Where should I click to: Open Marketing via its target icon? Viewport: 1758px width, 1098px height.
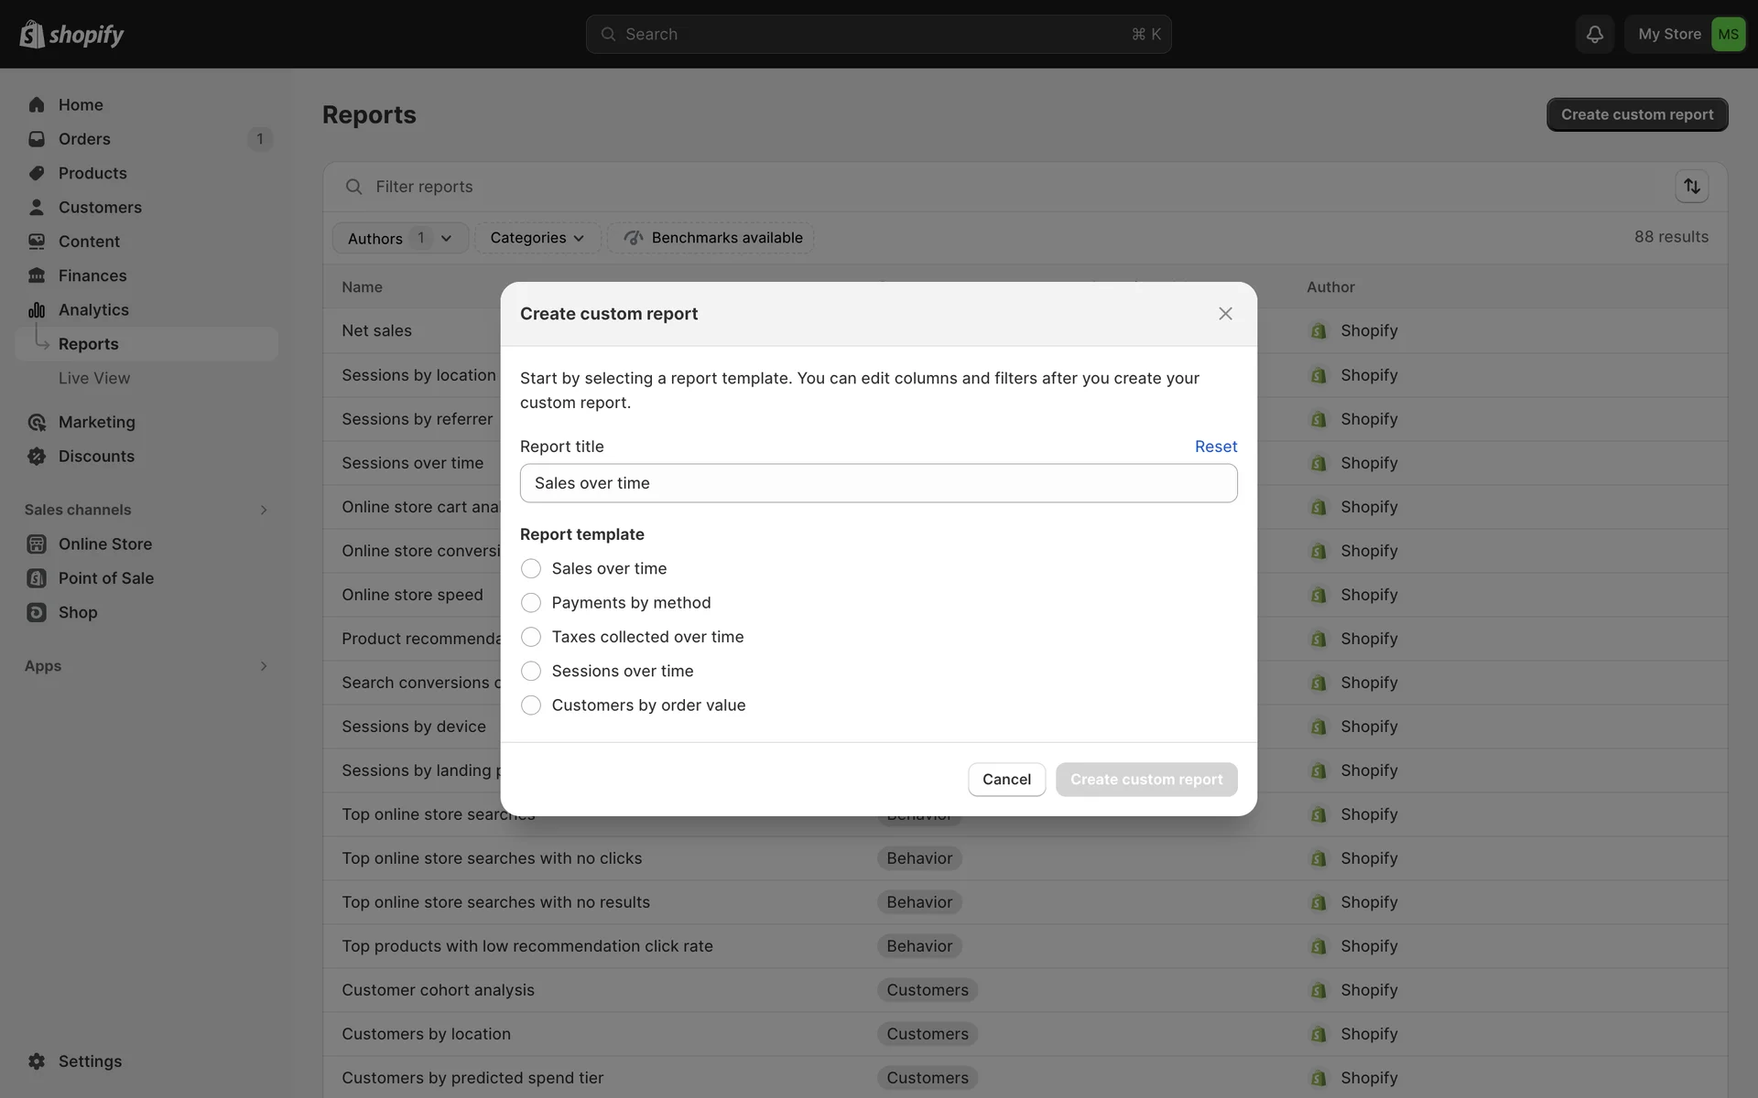[x=37, y=422]
